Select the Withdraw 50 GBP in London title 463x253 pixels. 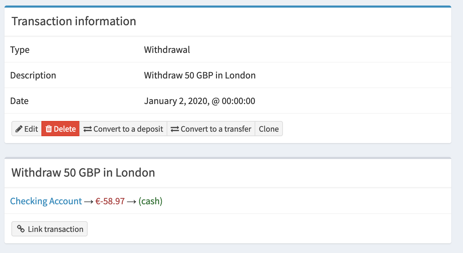click(x=83, y=172)
